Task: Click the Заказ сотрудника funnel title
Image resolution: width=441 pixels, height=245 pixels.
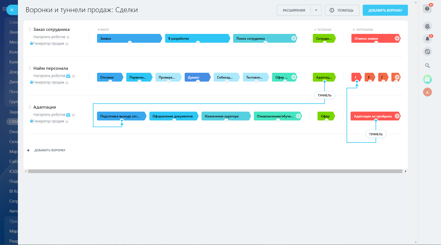Action: tap(52, 29)
